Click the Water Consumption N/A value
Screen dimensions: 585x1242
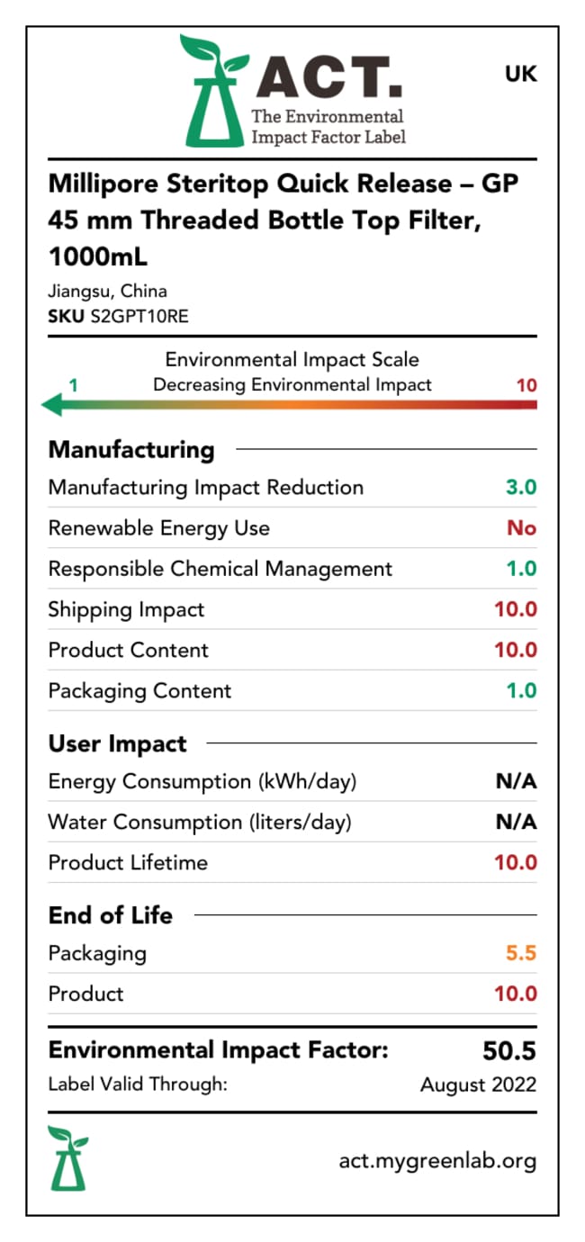pyautogui.click(x=516, y=822)
